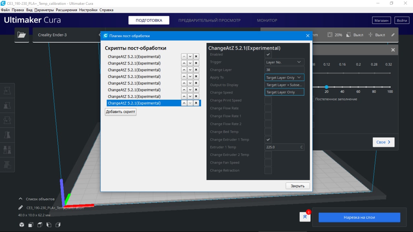The height and width of the screenshot is (232, 413).
Task: Set infill slider to 100 mark
Action: (x=390, y=87)
